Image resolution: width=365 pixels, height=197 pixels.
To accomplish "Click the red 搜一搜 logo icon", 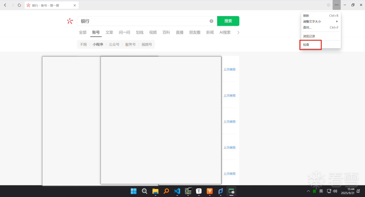I will point(70,21).
